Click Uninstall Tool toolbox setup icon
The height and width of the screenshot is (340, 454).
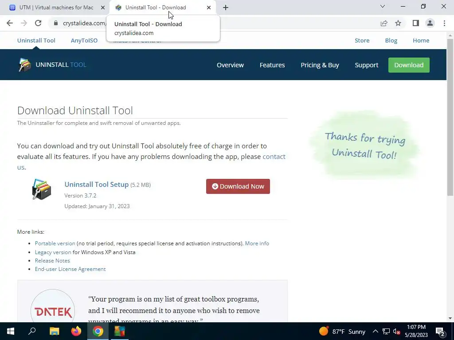click(x=42, y=189)
